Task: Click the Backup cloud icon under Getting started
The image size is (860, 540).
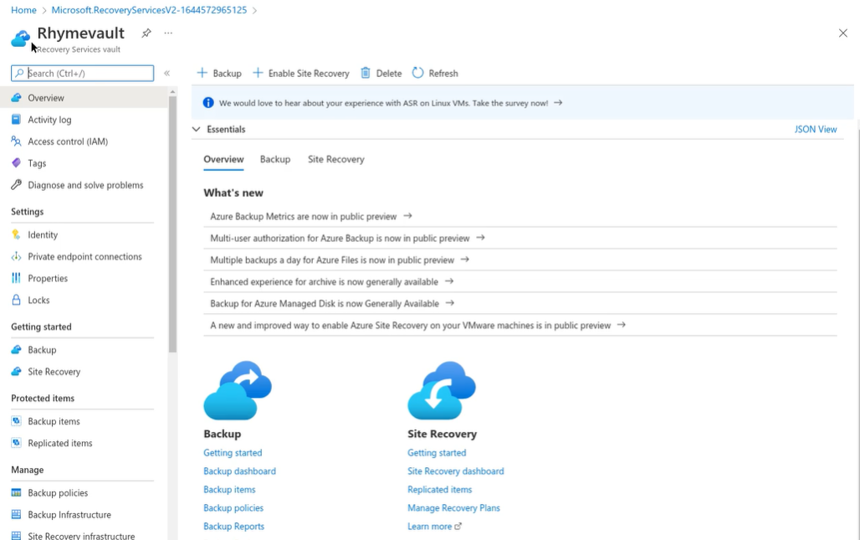Action: point(17,350)
